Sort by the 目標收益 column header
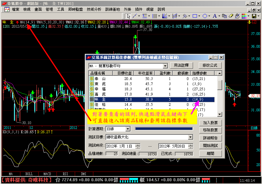Viewport: 262px width, 184px height. (x=123, y=73)
